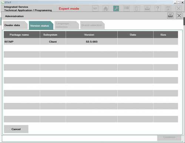Click the Cancel button

pos(16,129)
